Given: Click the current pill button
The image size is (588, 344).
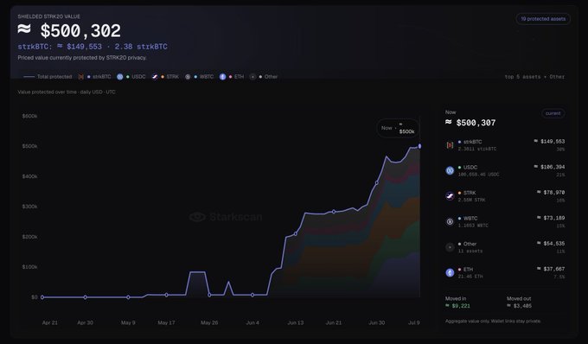Looking at the screenshot, I should (553, 113).
